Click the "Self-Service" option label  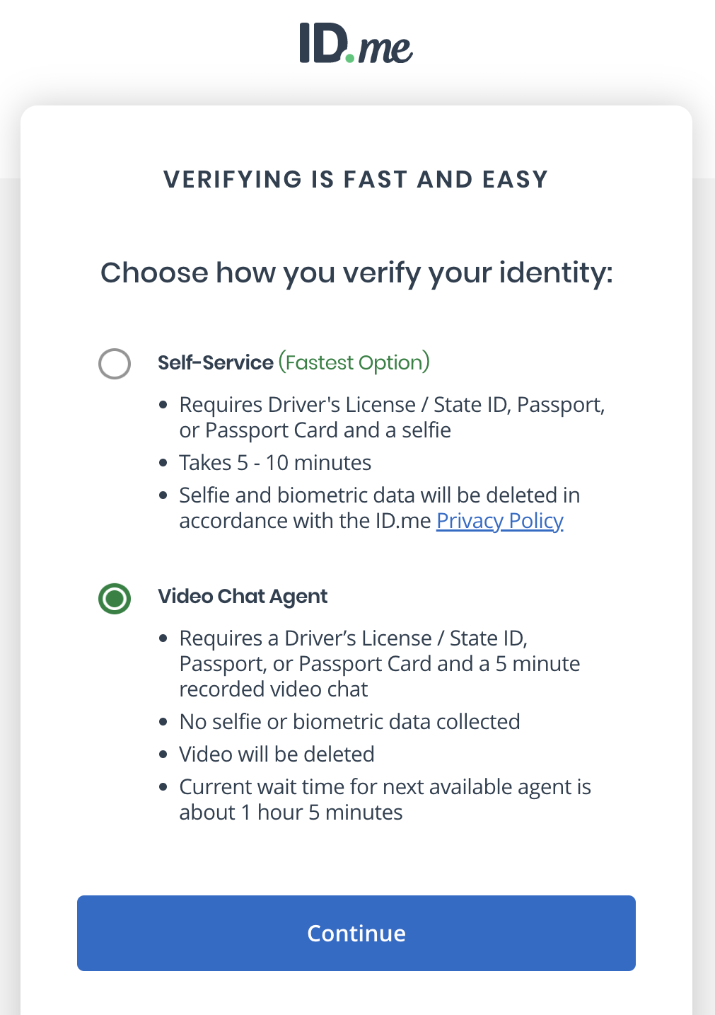coord(216,362)
